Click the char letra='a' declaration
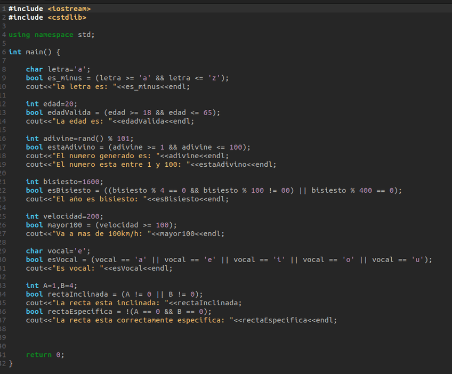452x374 pixels. tap(58, 69)
